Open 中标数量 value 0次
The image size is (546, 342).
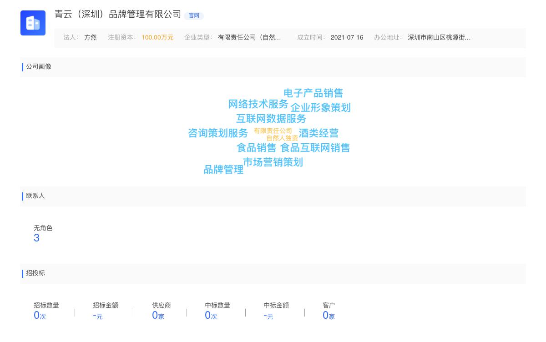click(211, 315)
